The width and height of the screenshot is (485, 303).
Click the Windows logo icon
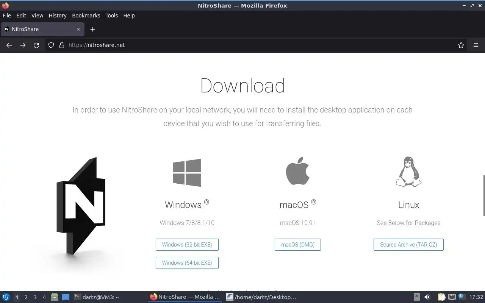tap(187, 173)
